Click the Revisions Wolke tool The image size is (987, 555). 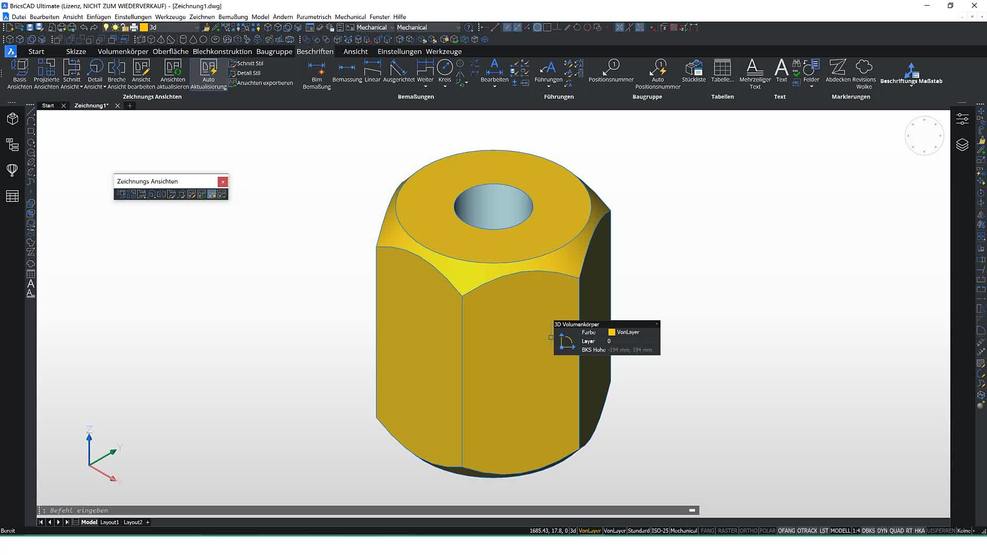(x=864, y=75)
